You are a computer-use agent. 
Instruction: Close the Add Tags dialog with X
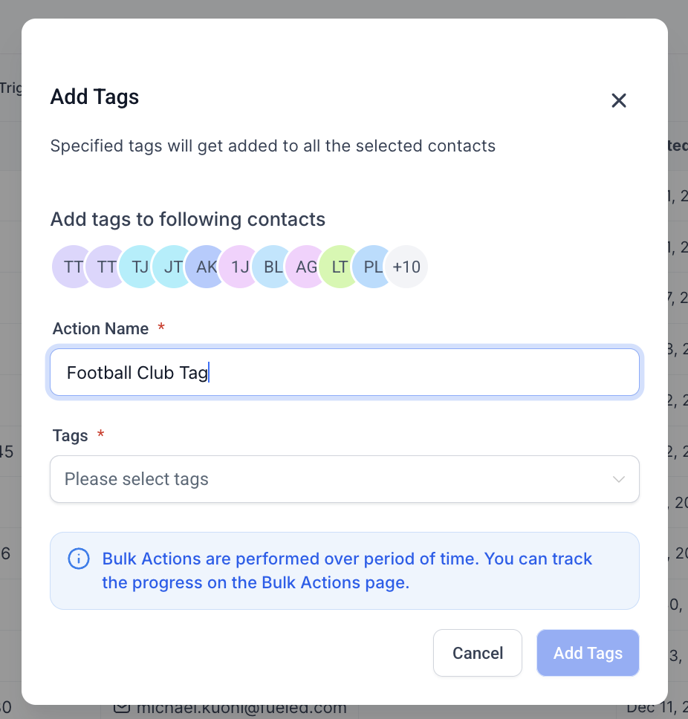(x=619, y=101)
